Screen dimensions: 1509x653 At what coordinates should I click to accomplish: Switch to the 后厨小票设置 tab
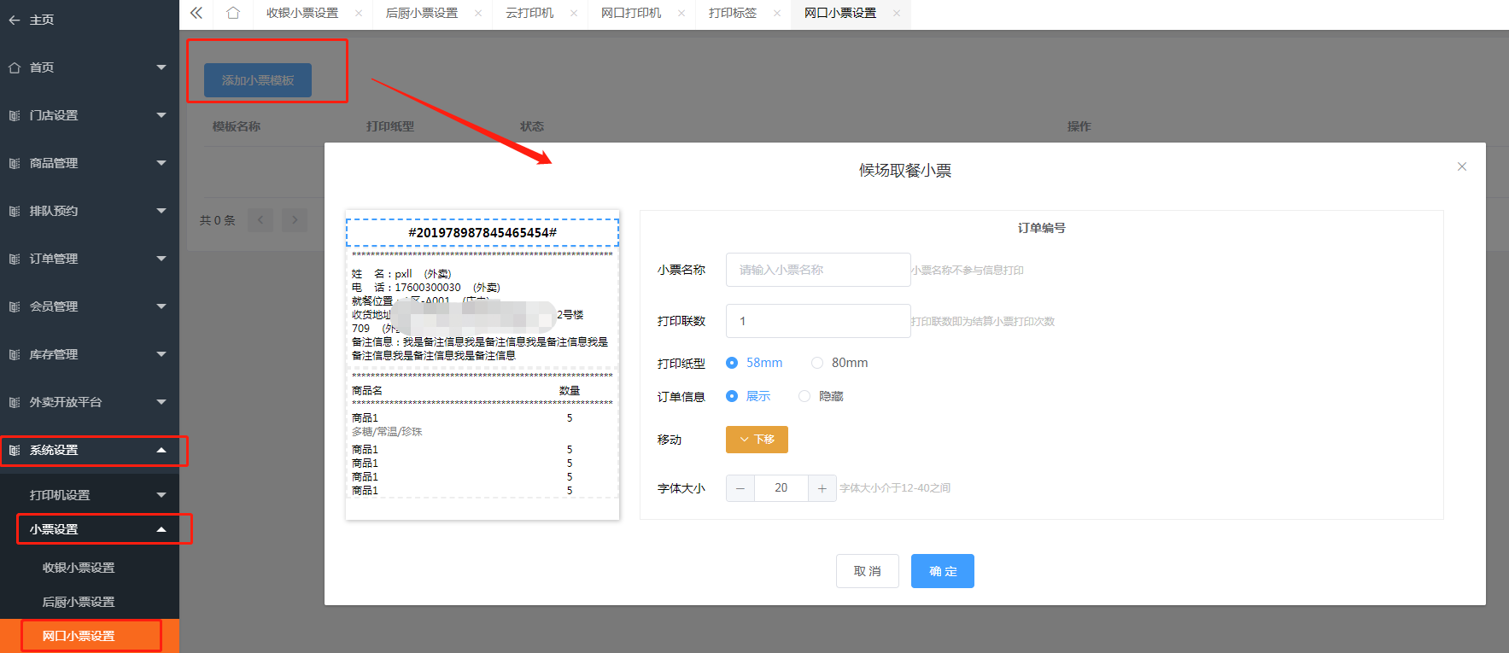(422, 13)
